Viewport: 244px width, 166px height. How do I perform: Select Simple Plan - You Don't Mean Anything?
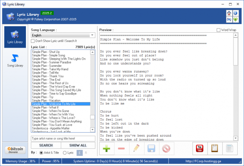point(61,121)
